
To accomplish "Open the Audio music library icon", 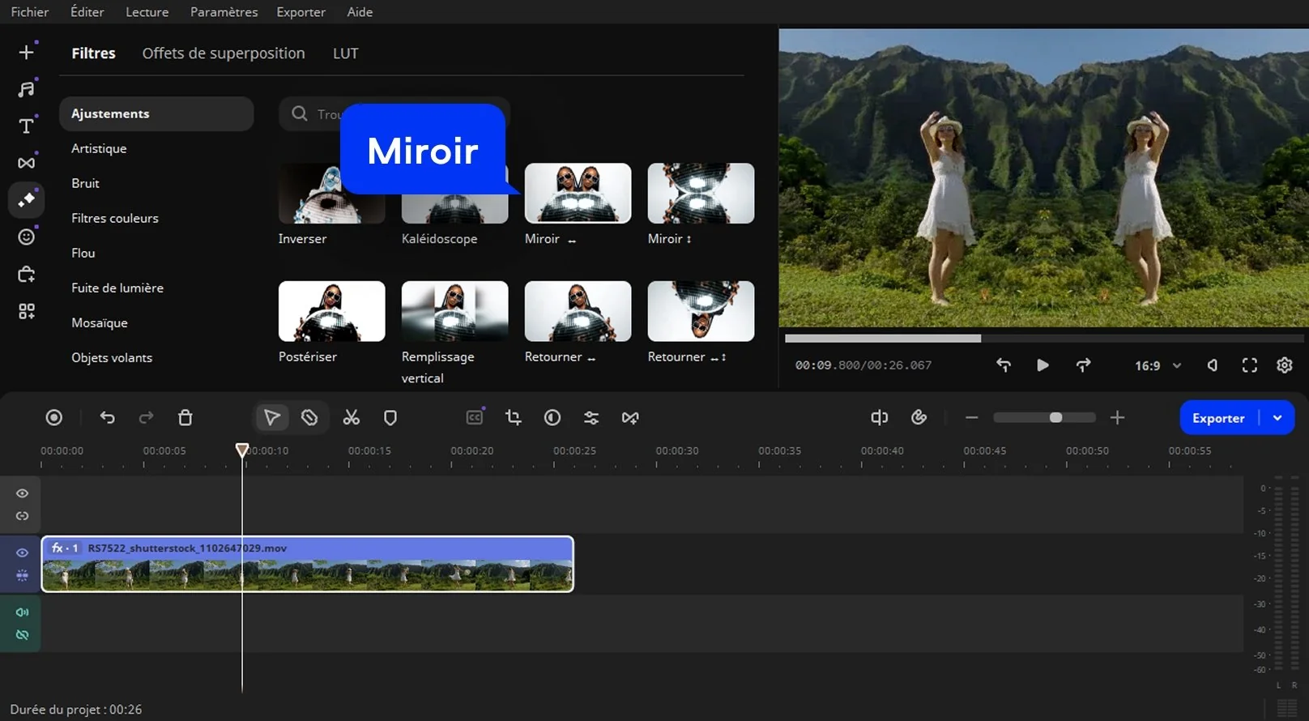I will click(x=26, y=89).
